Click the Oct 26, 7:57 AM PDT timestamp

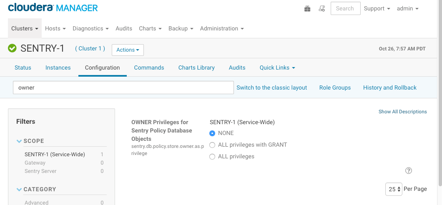[x=402, y=49]
